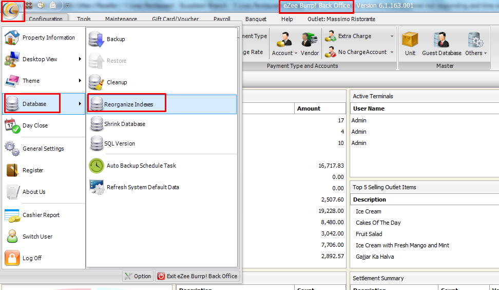Click the disabled Restore option
Screen dimensions: 499x290
click(162, 61)
